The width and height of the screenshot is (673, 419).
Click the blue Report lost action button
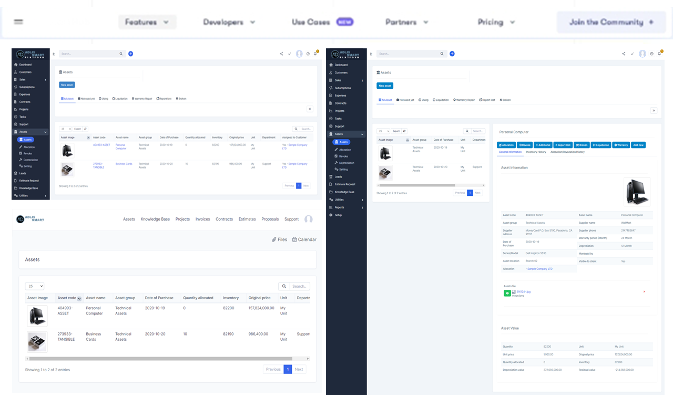tap(563, 145)
